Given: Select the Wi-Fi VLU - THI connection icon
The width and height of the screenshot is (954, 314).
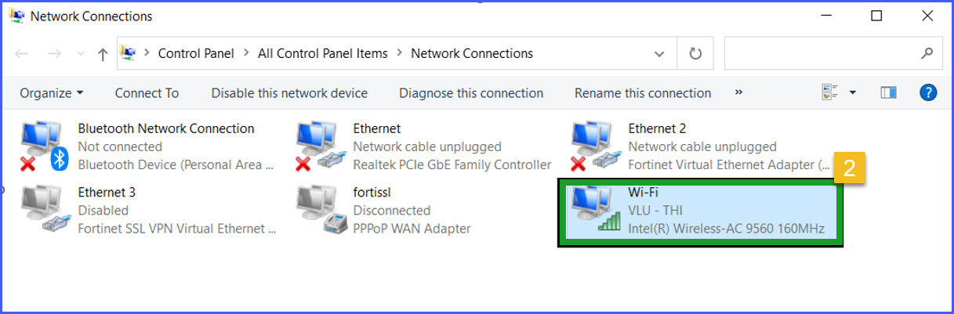Looking at the screenshot, I should pos(595,210).
